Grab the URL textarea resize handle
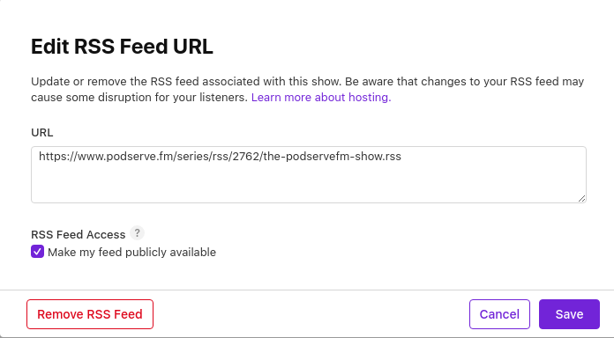The width and height of the screenshot is (614, 338). (x=581, y=199)
